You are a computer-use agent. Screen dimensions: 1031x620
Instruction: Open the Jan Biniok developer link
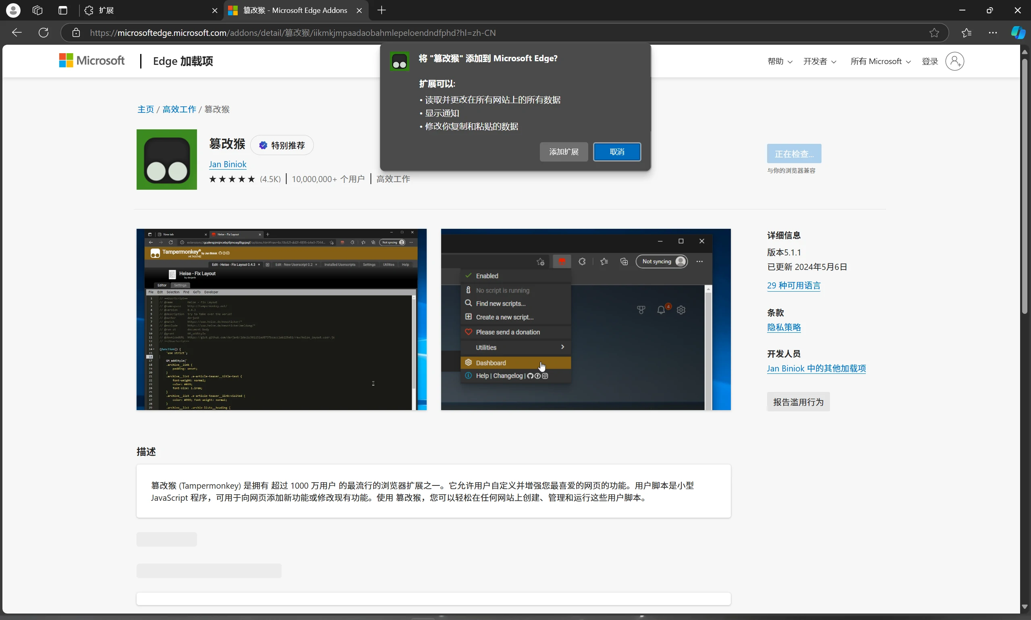228,164
